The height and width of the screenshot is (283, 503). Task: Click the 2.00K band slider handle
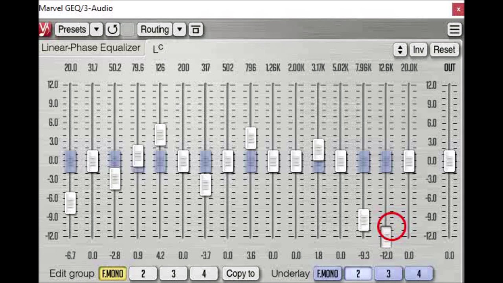pyautogui.click(x=296, y=161)
